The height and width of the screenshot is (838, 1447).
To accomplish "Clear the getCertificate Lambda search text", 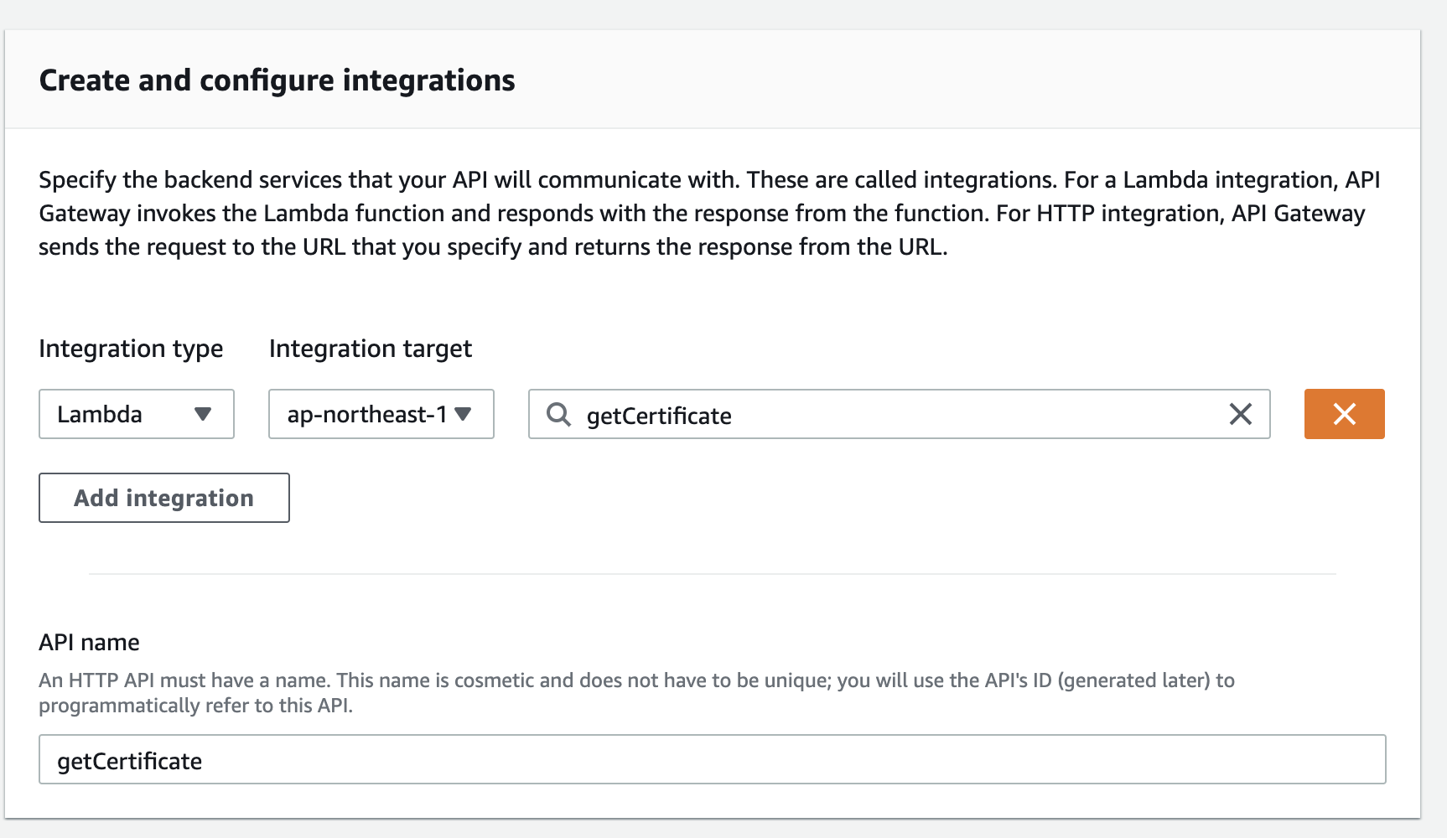I will click(1240, 414).
